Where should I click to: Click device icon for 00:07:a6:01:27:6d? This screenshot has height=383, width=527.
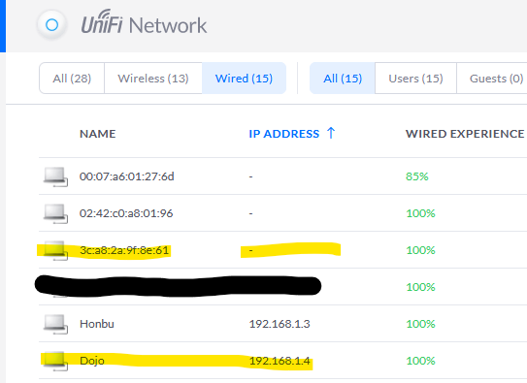click(x=55, y=176)
